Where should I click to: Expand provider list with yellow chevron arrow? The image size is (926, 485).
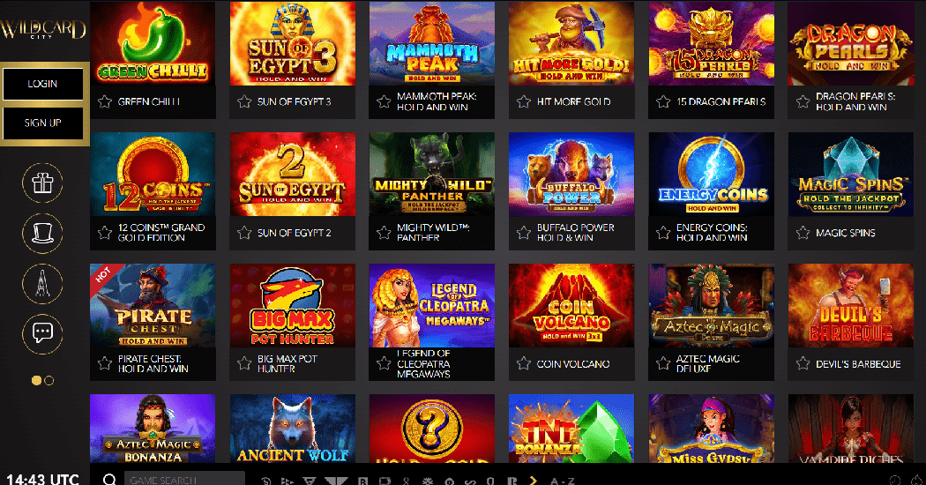(534, 481)
